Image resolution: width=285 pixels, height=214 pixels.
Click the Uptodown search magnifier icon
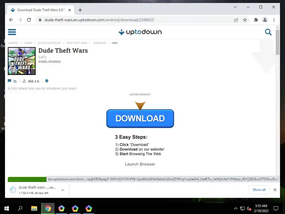pyautogui.click(x=268, y=32)
